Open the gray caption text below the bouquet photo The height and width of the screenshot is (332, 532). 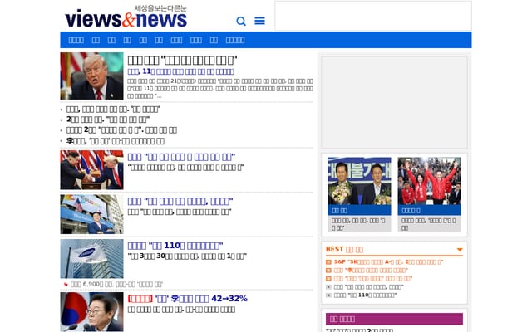359,224
